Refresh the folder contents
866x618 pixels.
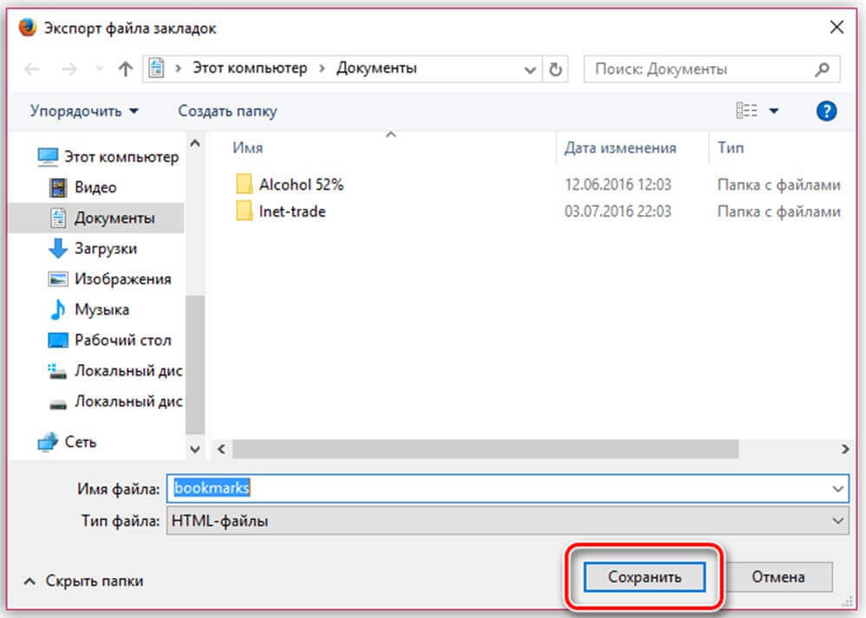click(556, 69)
